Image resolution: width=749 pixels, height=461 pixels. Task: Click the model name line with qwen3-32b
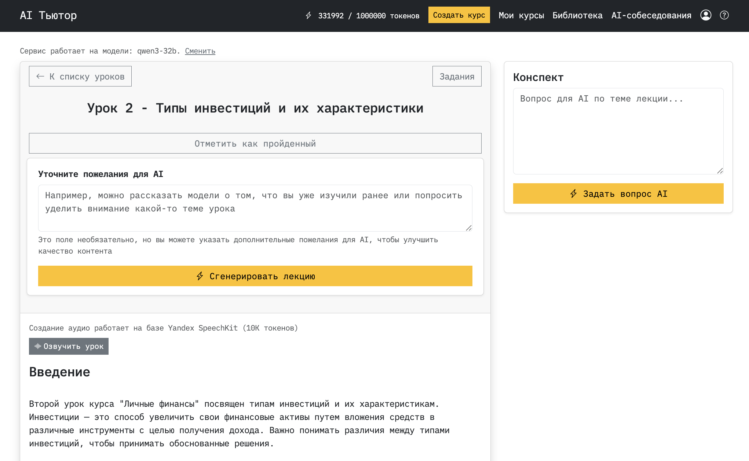tap(100, 51)
